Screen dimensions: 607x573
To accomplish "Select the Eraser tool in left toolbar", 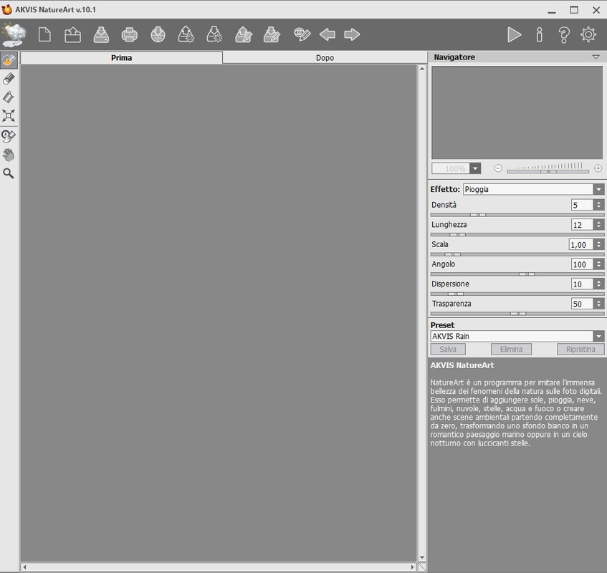I will tap(9, 79).
